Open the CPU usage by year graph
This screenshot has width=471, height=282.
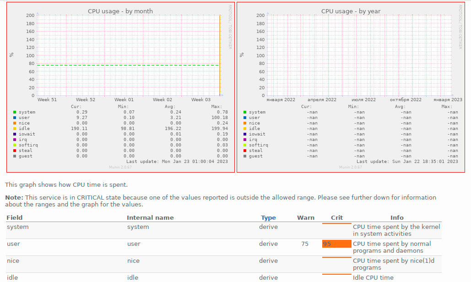pyautogui.click(x=351, y=87)
